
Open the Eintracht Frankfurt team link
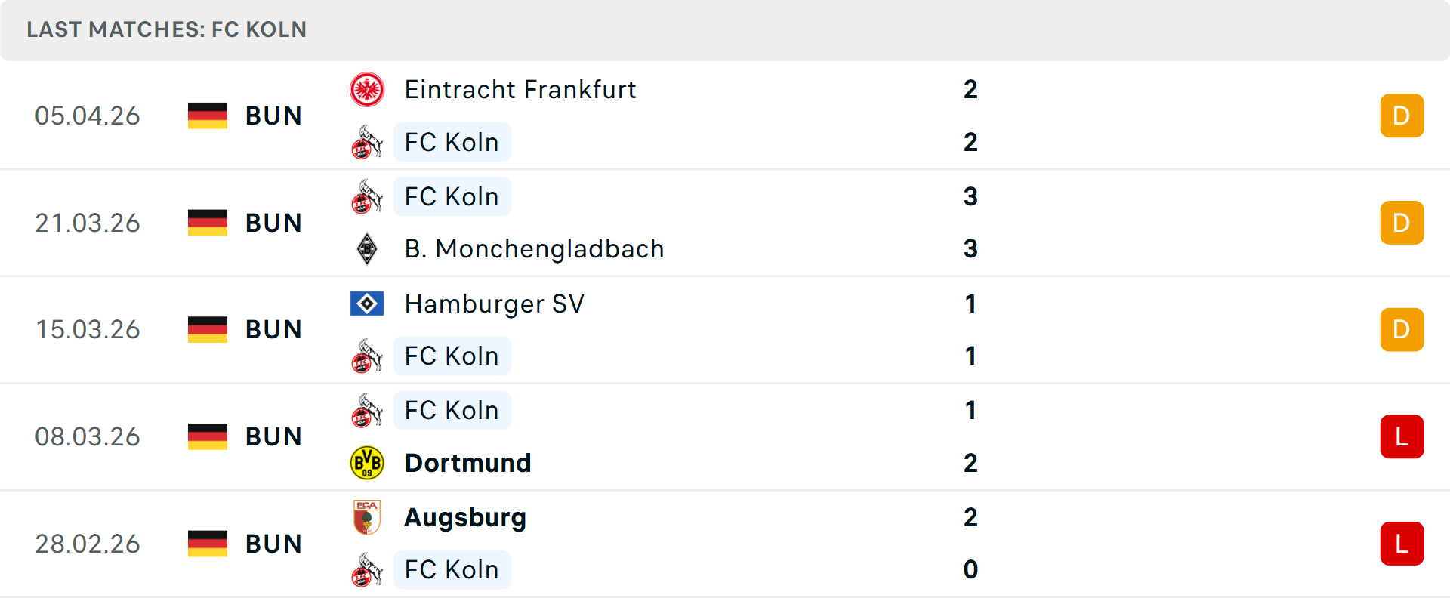(520, 90)
